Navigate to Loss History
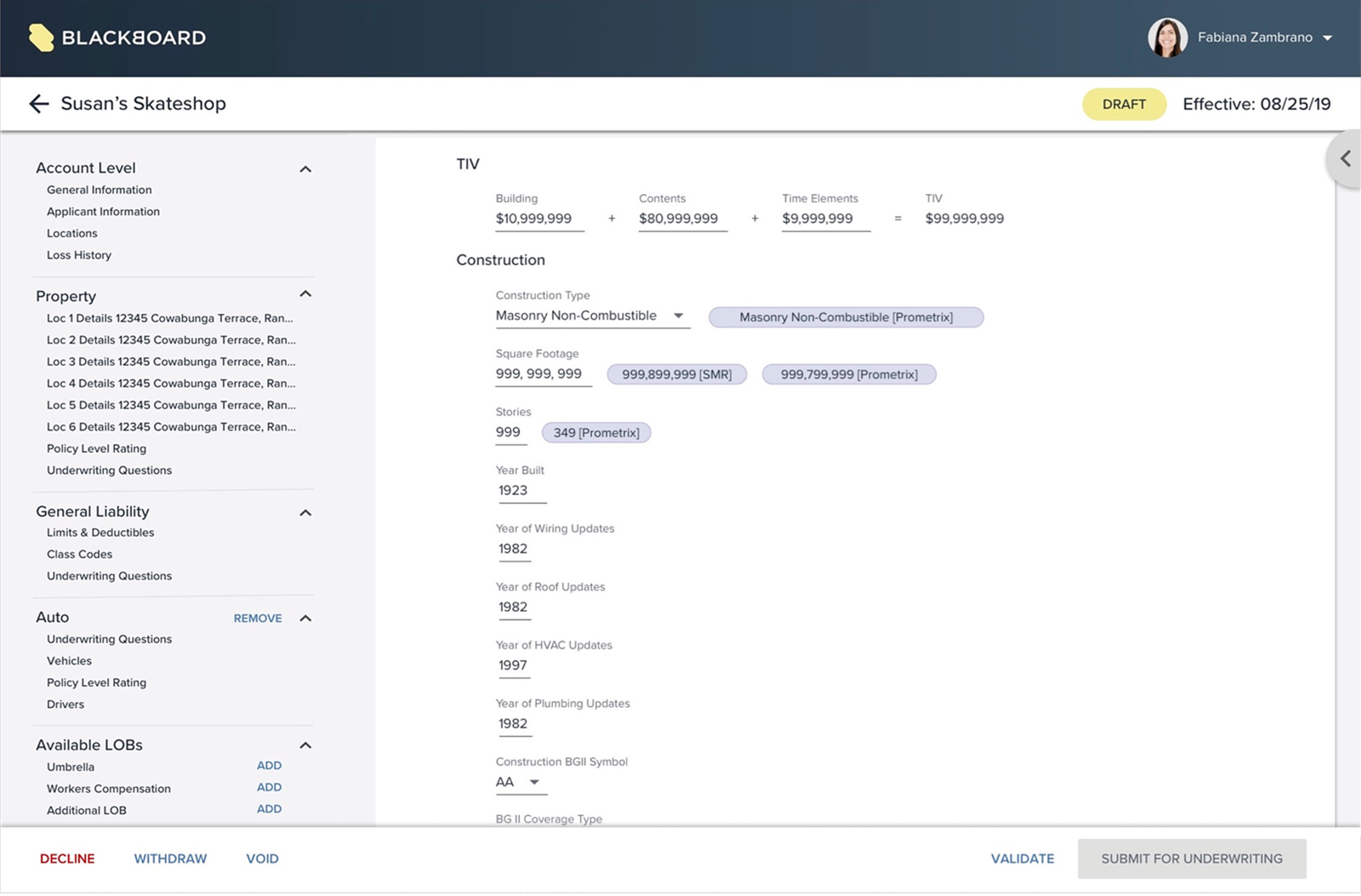Screen dimensions: 1361x896 [78, 254]
